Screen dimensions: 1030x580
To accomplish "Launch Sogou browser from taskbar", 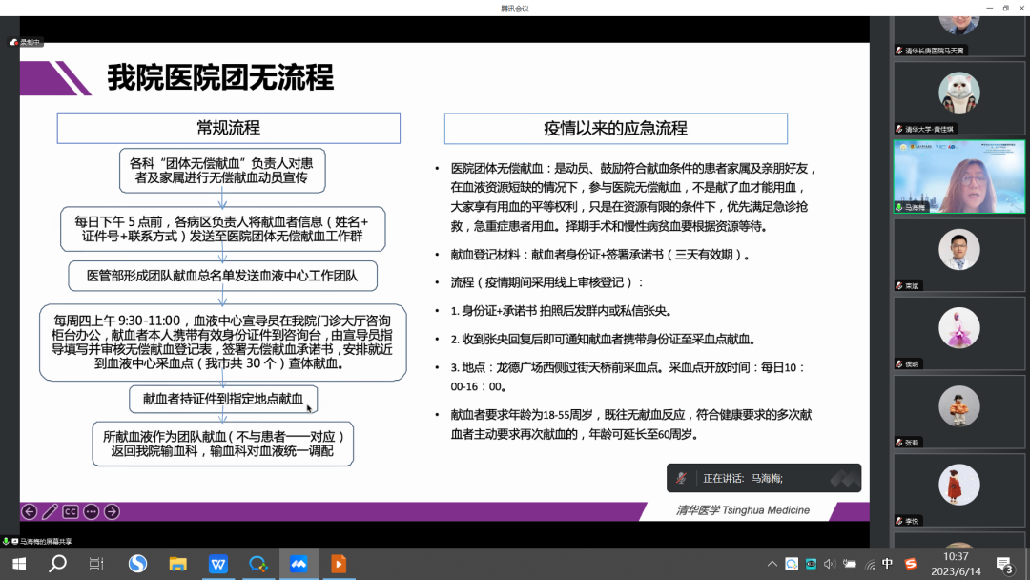I will [x=137, y=564].
